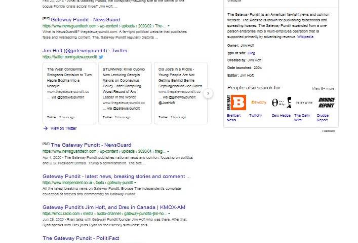Screen dimensions: 358x243
Task: Click the arrow icon beside View on Twitter
Action: click(x=46, y=128)
